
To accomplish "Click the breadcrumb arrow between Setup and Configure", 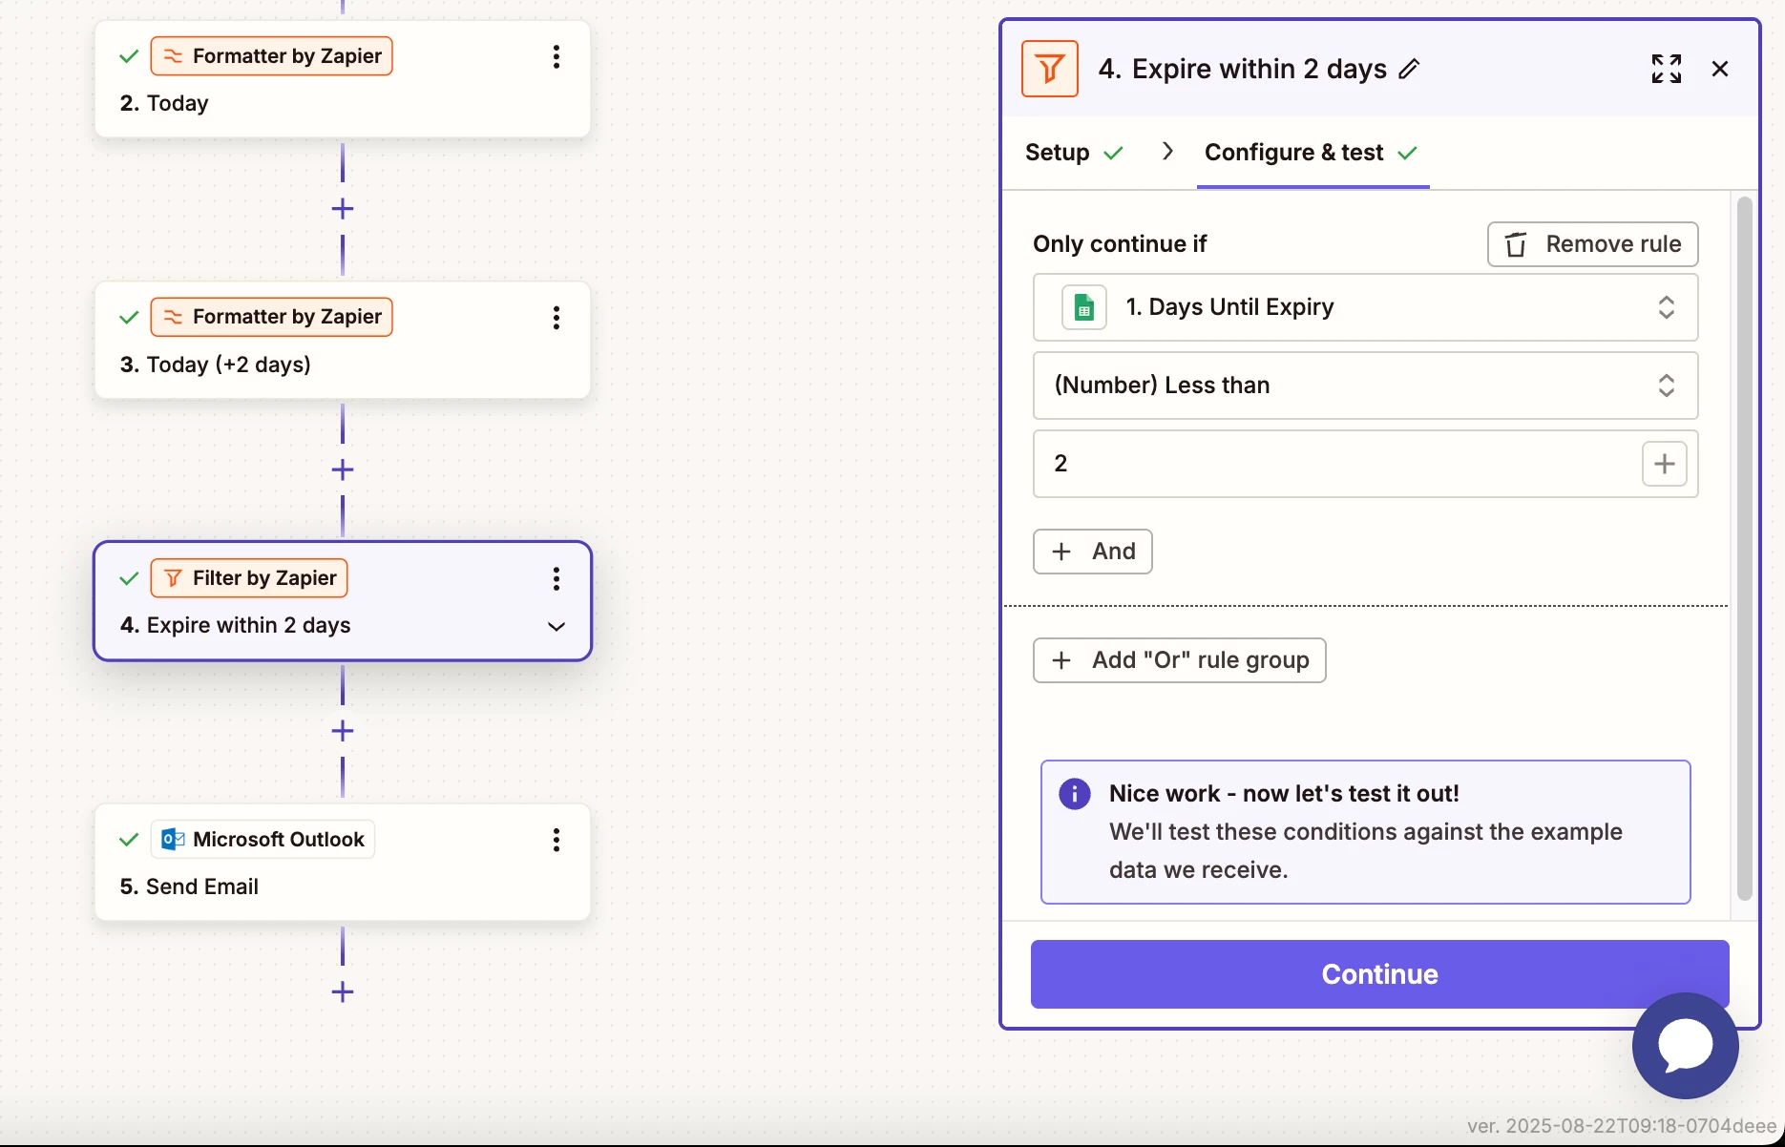I will coord(1167,152).
